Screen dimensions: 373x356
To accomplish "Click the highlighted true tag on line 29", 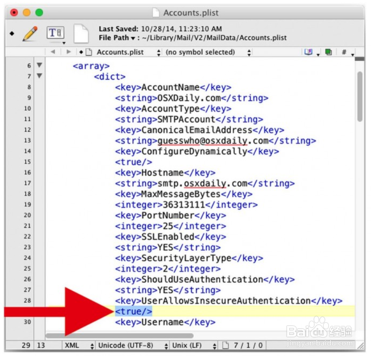I will [x=133, y=311].
